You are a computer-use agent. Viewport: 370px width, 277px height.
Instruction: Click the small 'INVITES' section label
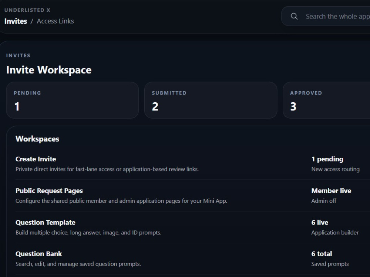18,56
